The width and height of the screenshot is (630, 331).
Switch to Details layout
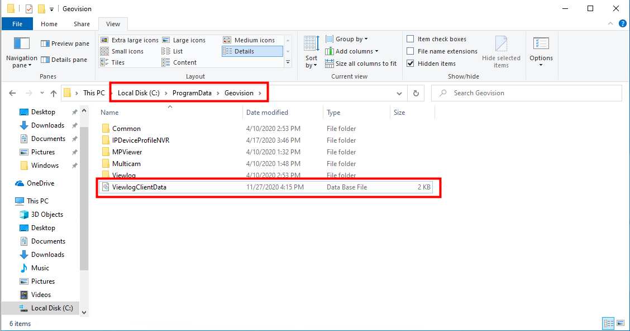[x=252, y=51]
